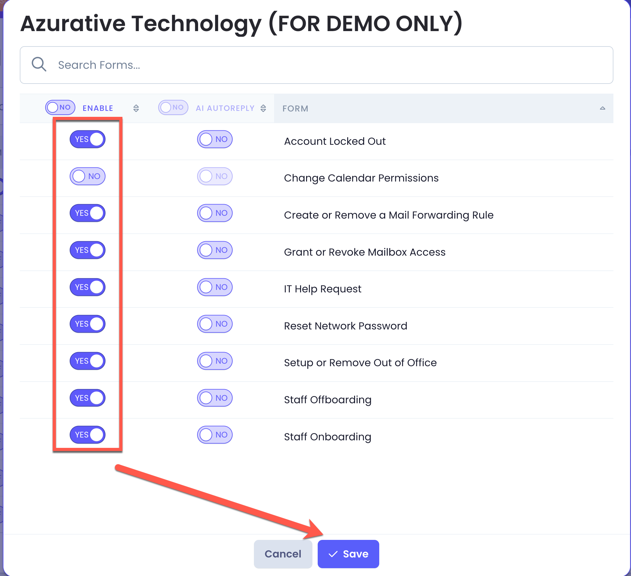The image size is (631, 576).
Task: Turn on AI Autoreply for IT Help Request
Action: click(215, 287)
